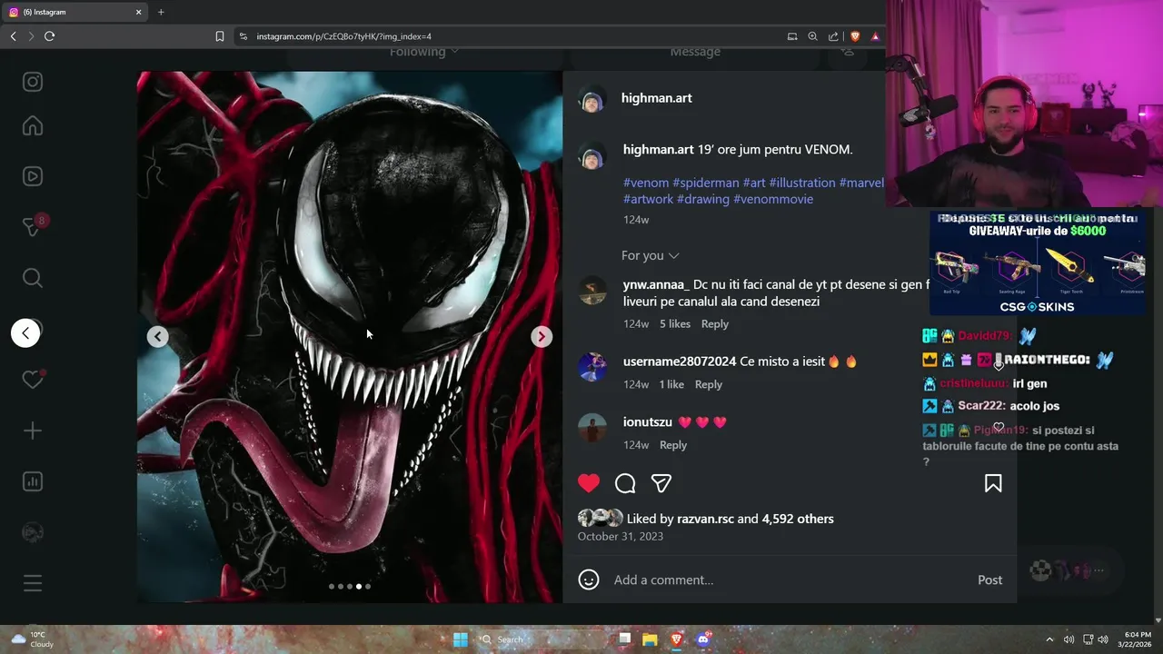Open the Cloudy weather widget
This screenshot has width=1163, height=654.
pyautogui.click(x=32, y=639)
